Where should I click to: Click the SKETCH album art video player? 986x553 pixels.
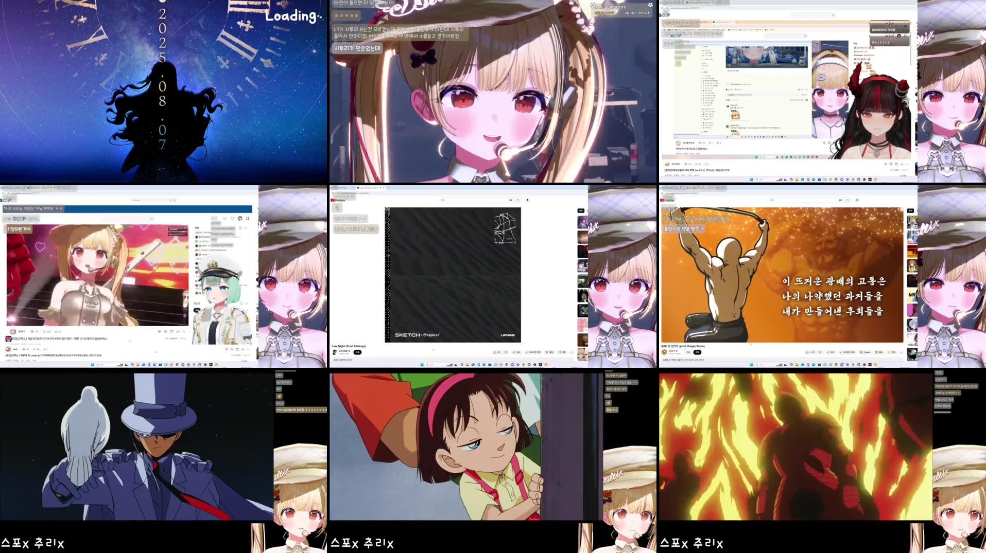[453, 275]
